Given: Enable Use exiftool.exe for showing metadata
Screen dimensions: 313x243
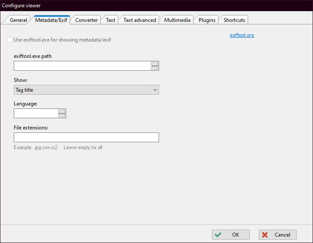Looking at the screenshot, I should click(x=10, y=40).
